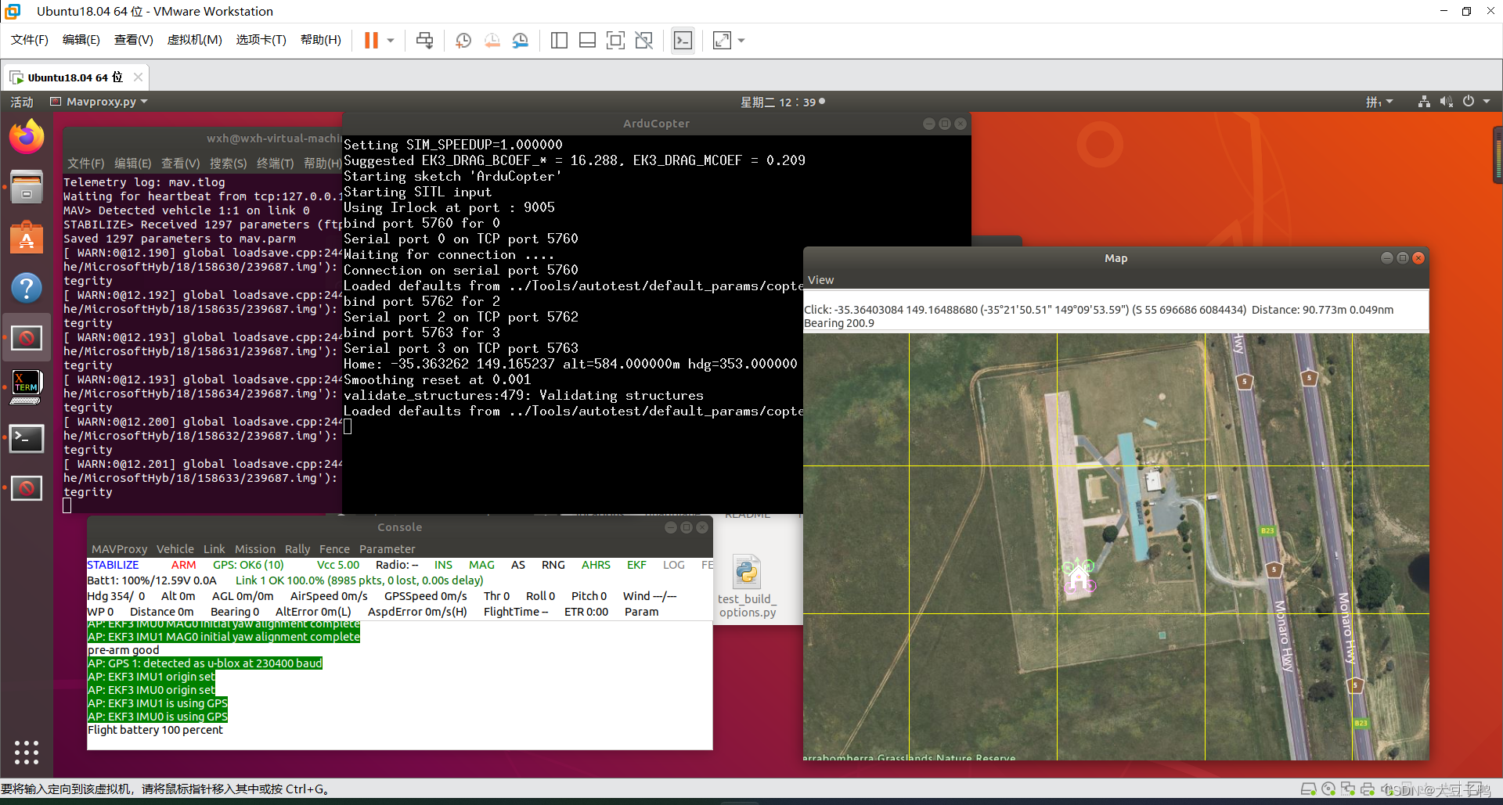Open the 查看(V) menu in VMware
1503x805 pixels.
coord(134,40)
